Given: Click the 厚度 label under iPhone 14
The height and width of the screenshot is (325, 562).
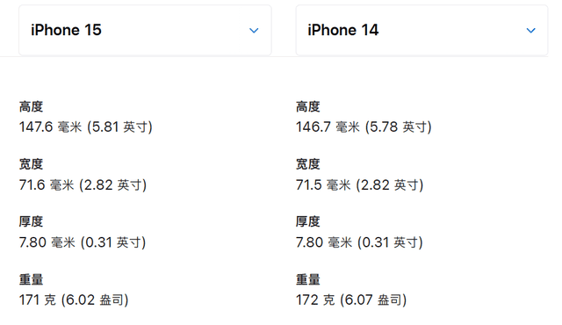Looking at the screenshot, I should pyautogui.click(x=308, y=221).
